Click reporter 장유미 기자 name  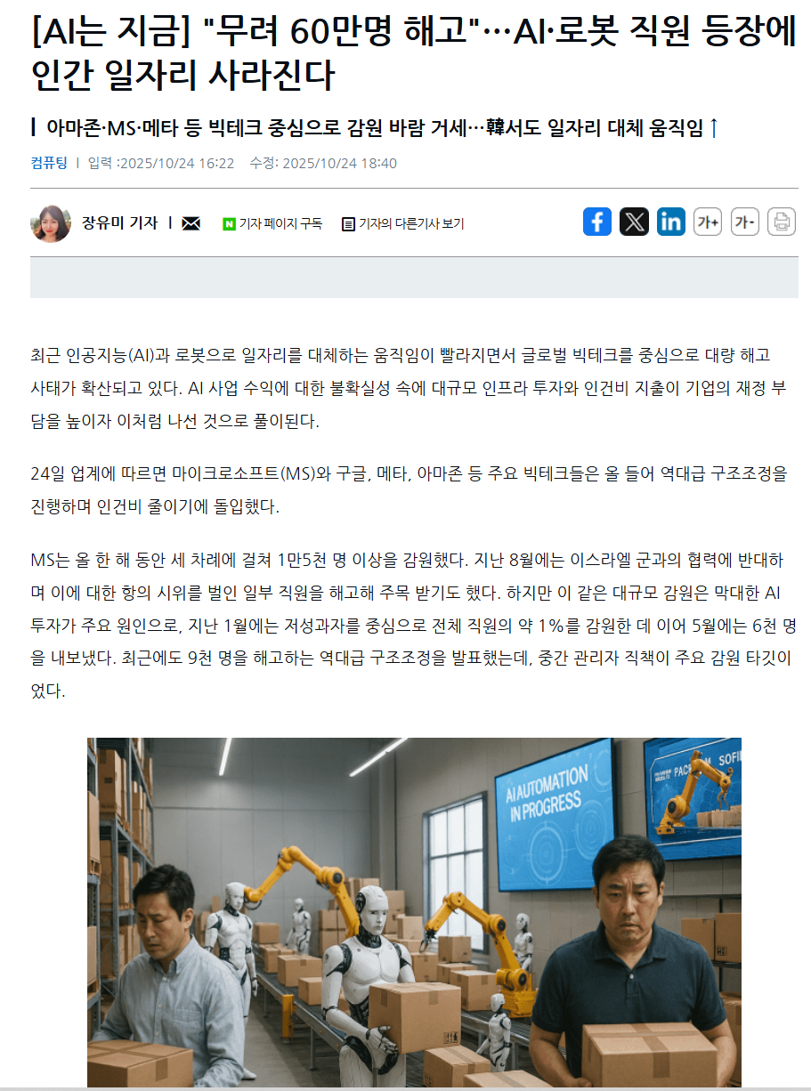119,223
